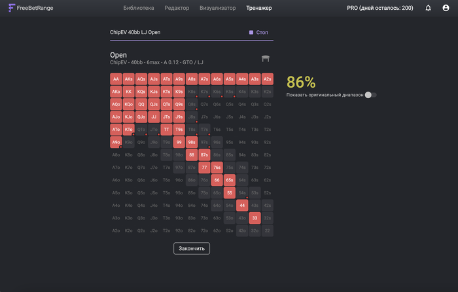The width and height of the screenshot is (458, 292).
Task: Toggle the 22 pocket pair cell
Action: (x=267, y=230)
